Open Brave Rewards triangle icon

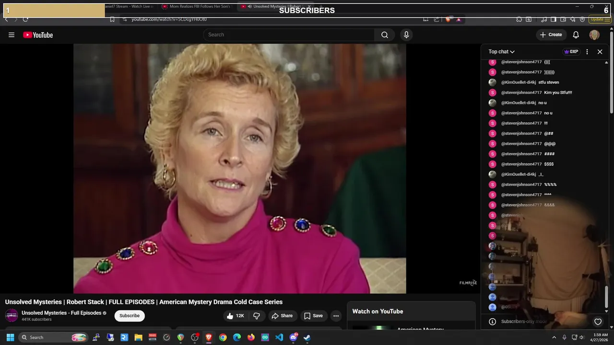click(x=459, y=19)
